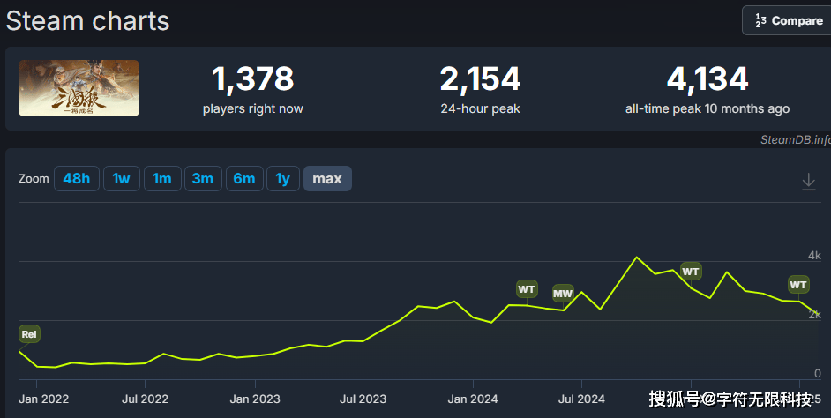Pick the 1y zoom range
The height and width of the screenshot is (418, 831).
coord(282,179)
